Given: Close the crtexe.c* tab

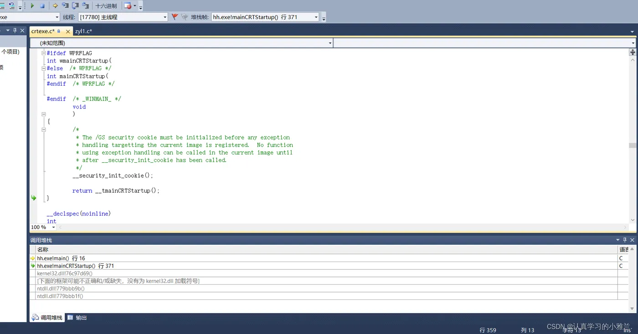Looking at the screenshot, I should 68,31.
